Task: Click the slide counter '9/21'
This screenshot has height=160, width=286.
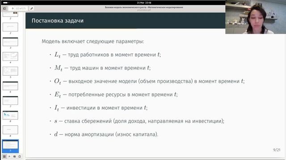Action: click(277, 150)
